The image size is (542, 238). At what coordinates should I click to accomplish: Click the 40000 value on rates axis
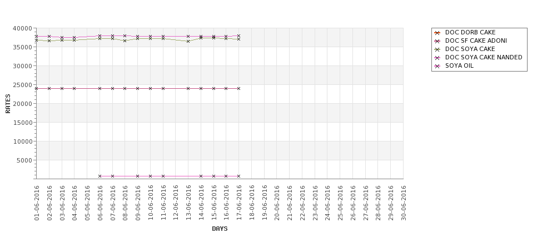(22, 28)
